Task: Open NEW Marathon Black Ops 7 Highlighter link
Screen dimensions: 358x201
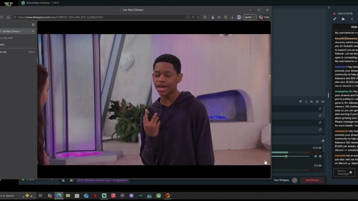Action: pos(103,180)
